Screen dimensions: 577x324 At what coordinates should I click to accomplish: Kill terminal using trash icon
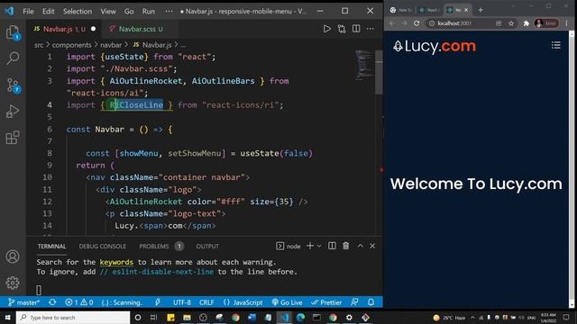click(346, 246)
